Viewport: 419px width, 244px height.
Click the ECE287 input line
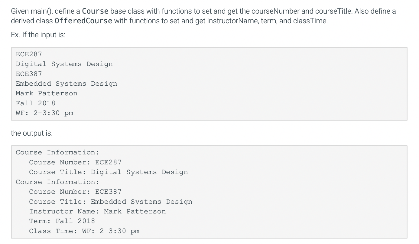click(29, 54)
